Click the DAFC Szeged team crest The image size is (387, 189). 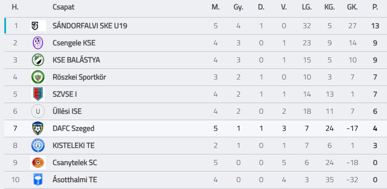pyautogui.click(x=38, y=128)
